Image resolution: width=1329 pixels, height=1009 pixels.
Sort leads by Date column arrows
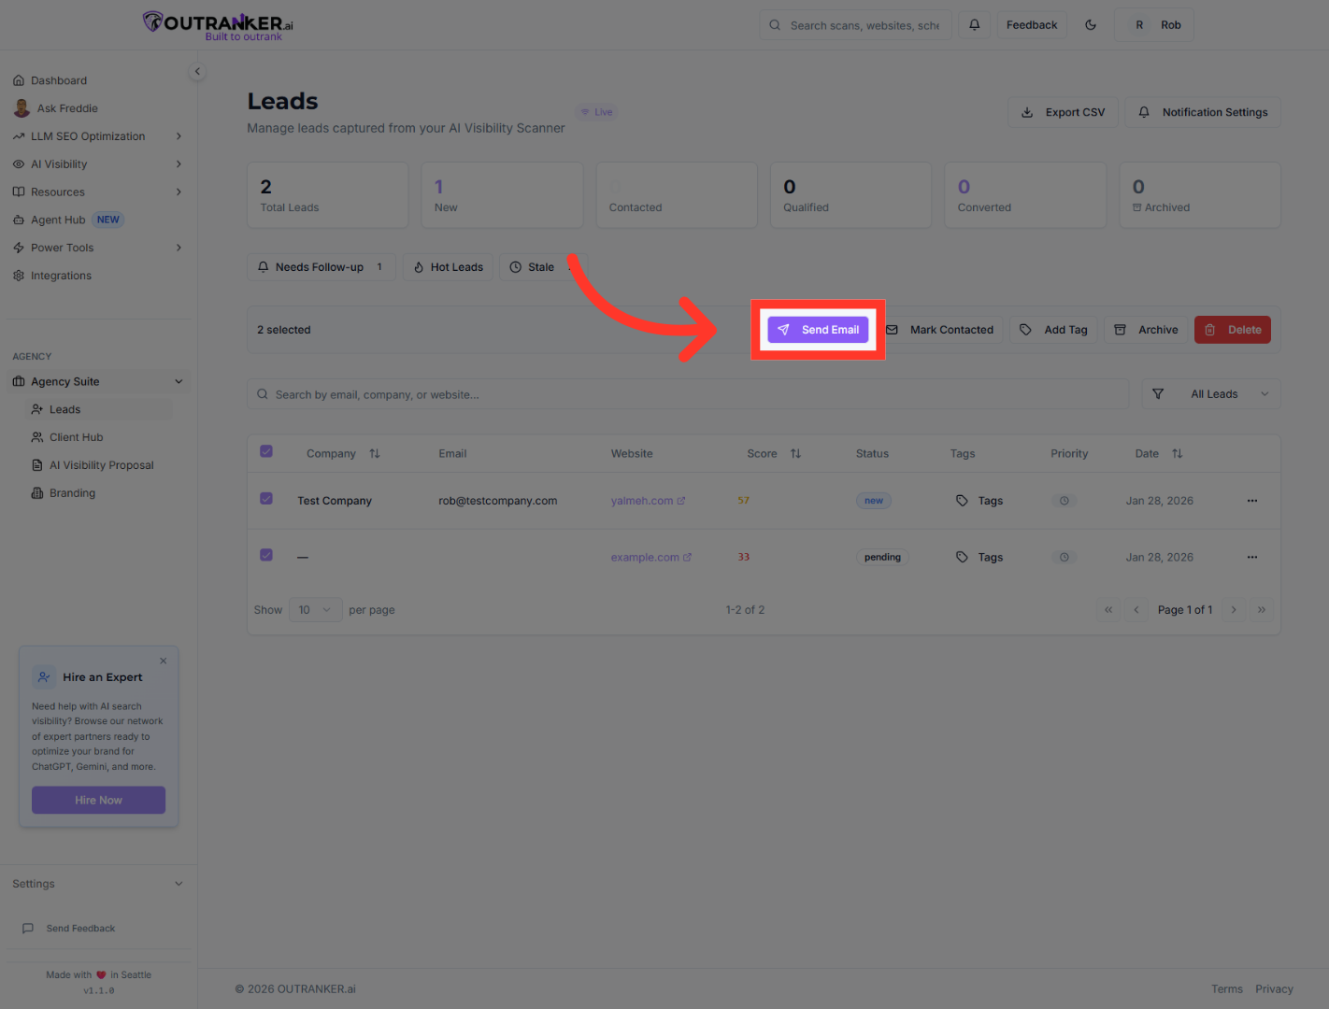[x=1178, y=454]
